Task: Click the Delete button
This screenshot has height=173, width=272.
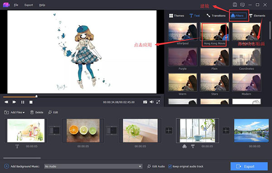Action: point(37,112)
